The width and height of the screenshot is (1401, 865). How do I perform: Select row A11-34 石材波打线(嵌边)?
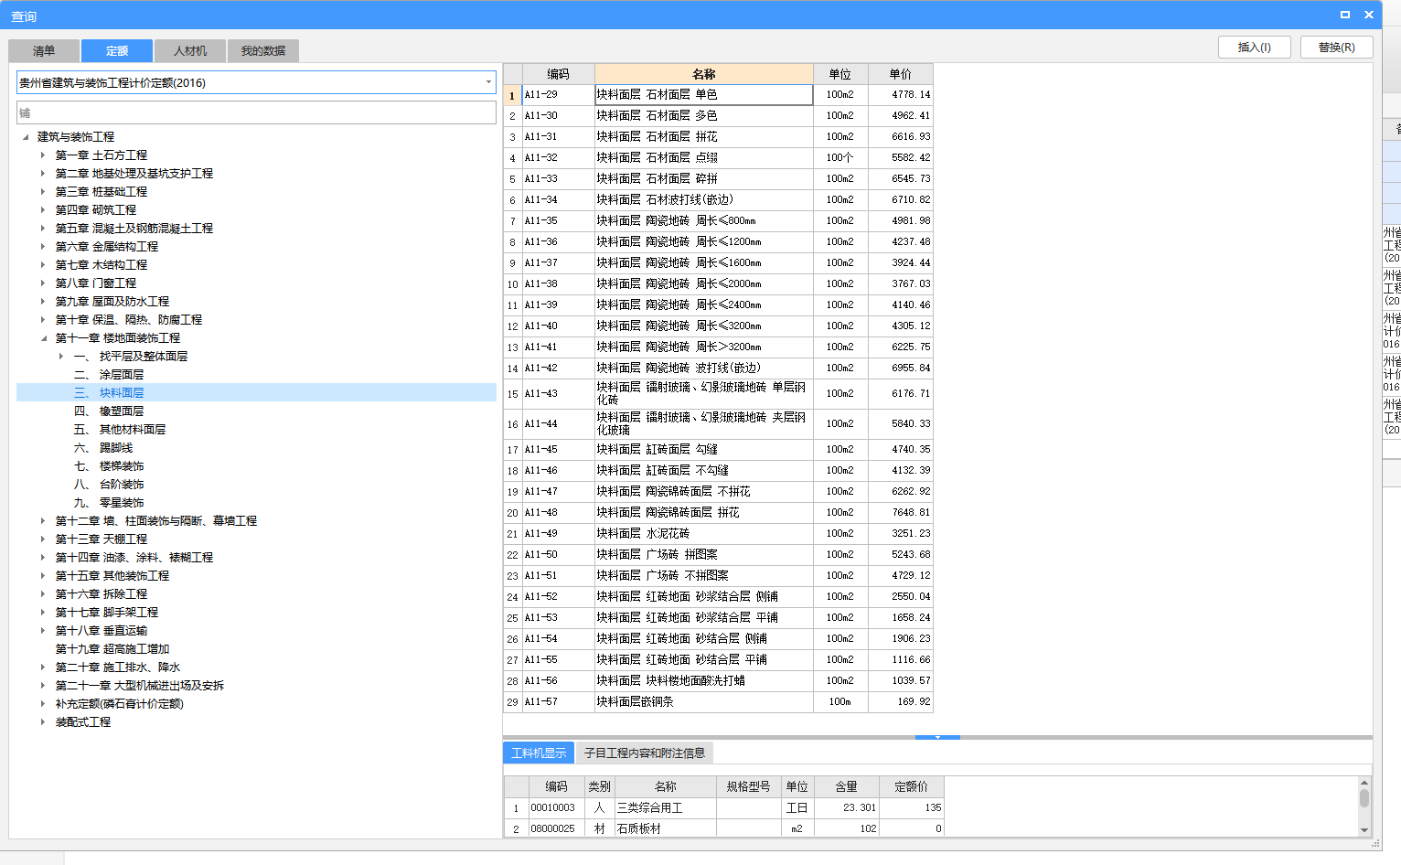tap(718, 200)
